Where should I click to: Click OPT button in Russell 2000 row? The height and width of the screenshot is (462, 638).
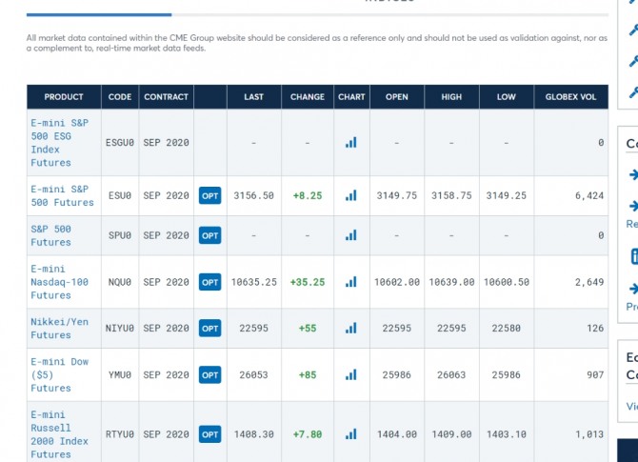coord(209,434)
